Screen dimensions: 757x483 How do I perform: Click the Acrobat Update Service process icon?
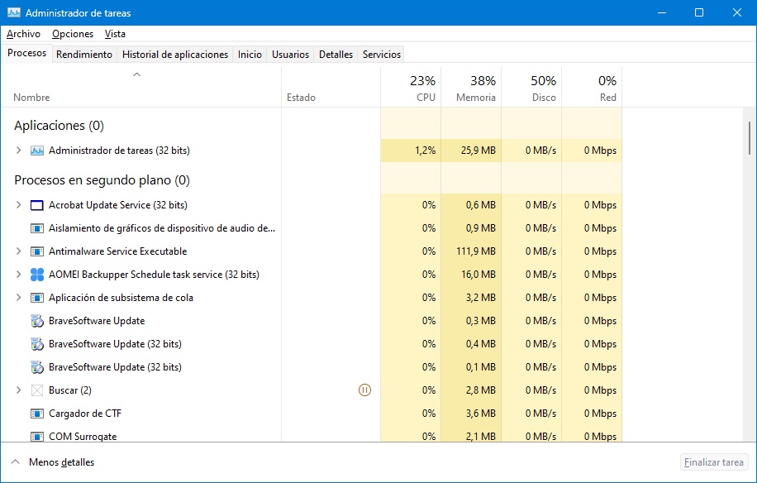(x=36, y=205)
